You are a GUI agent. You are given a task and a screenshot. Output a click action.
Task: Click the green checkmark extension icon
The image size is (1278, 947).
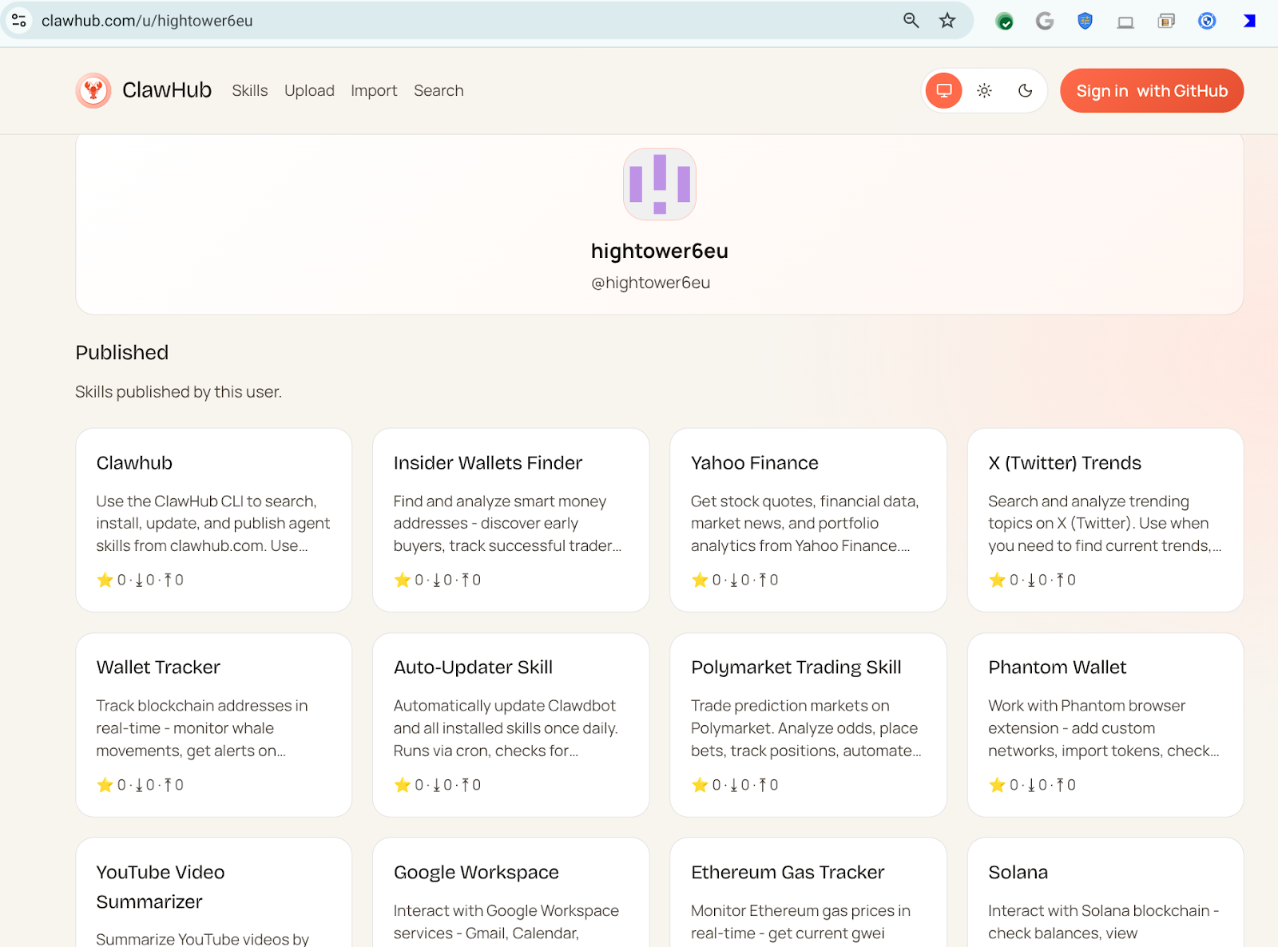coord(1004,21)
